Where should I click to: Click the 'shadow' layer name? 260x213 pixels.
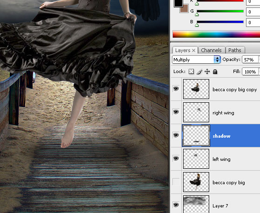point(221,136)
